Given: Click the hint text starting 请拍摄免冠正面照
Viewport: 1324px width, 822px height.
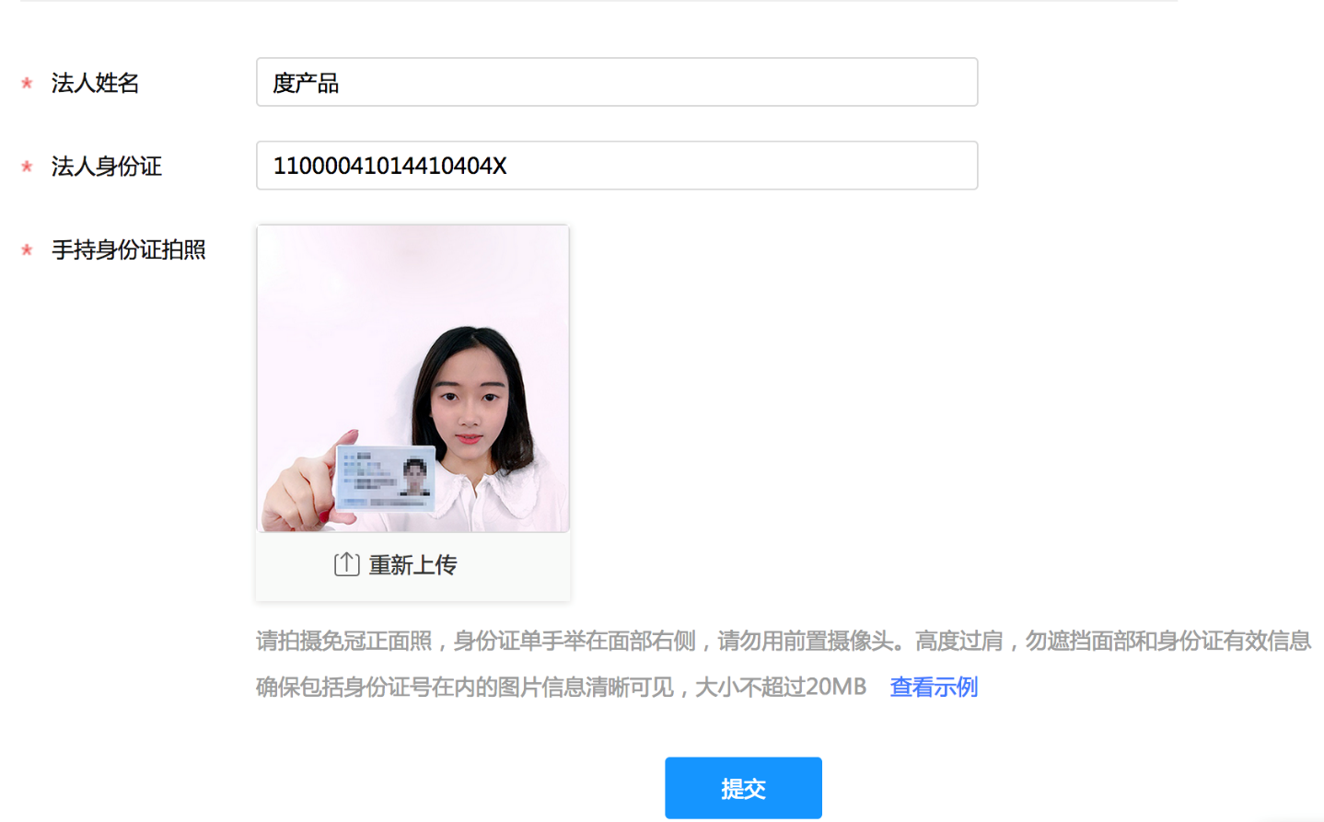Looking at the screenshot, I should coord(783,641).
